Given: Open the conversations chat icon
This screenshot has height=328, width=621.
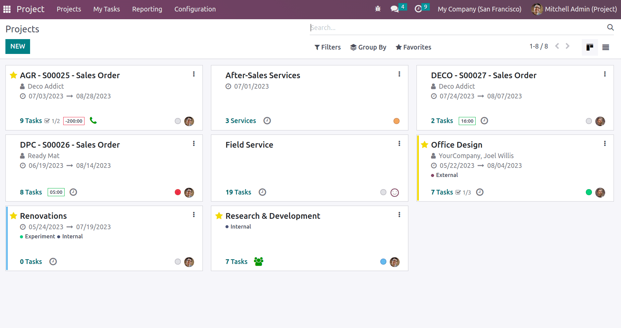Looking at the screenshot, I should tap(395, 9).
